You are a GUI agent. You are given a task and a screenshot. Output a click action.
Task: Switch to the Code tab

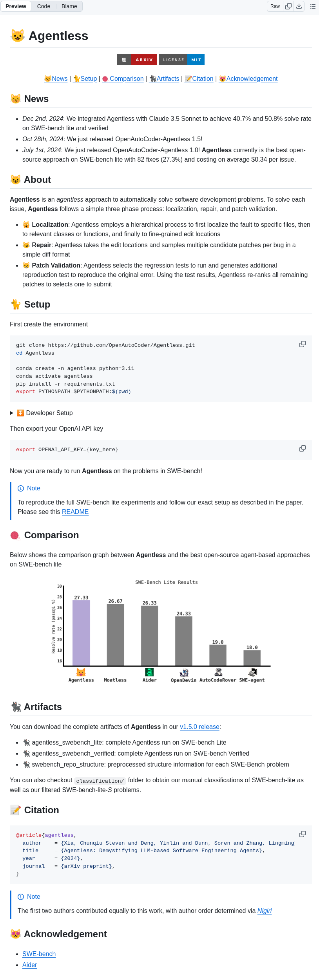(43, 6)
